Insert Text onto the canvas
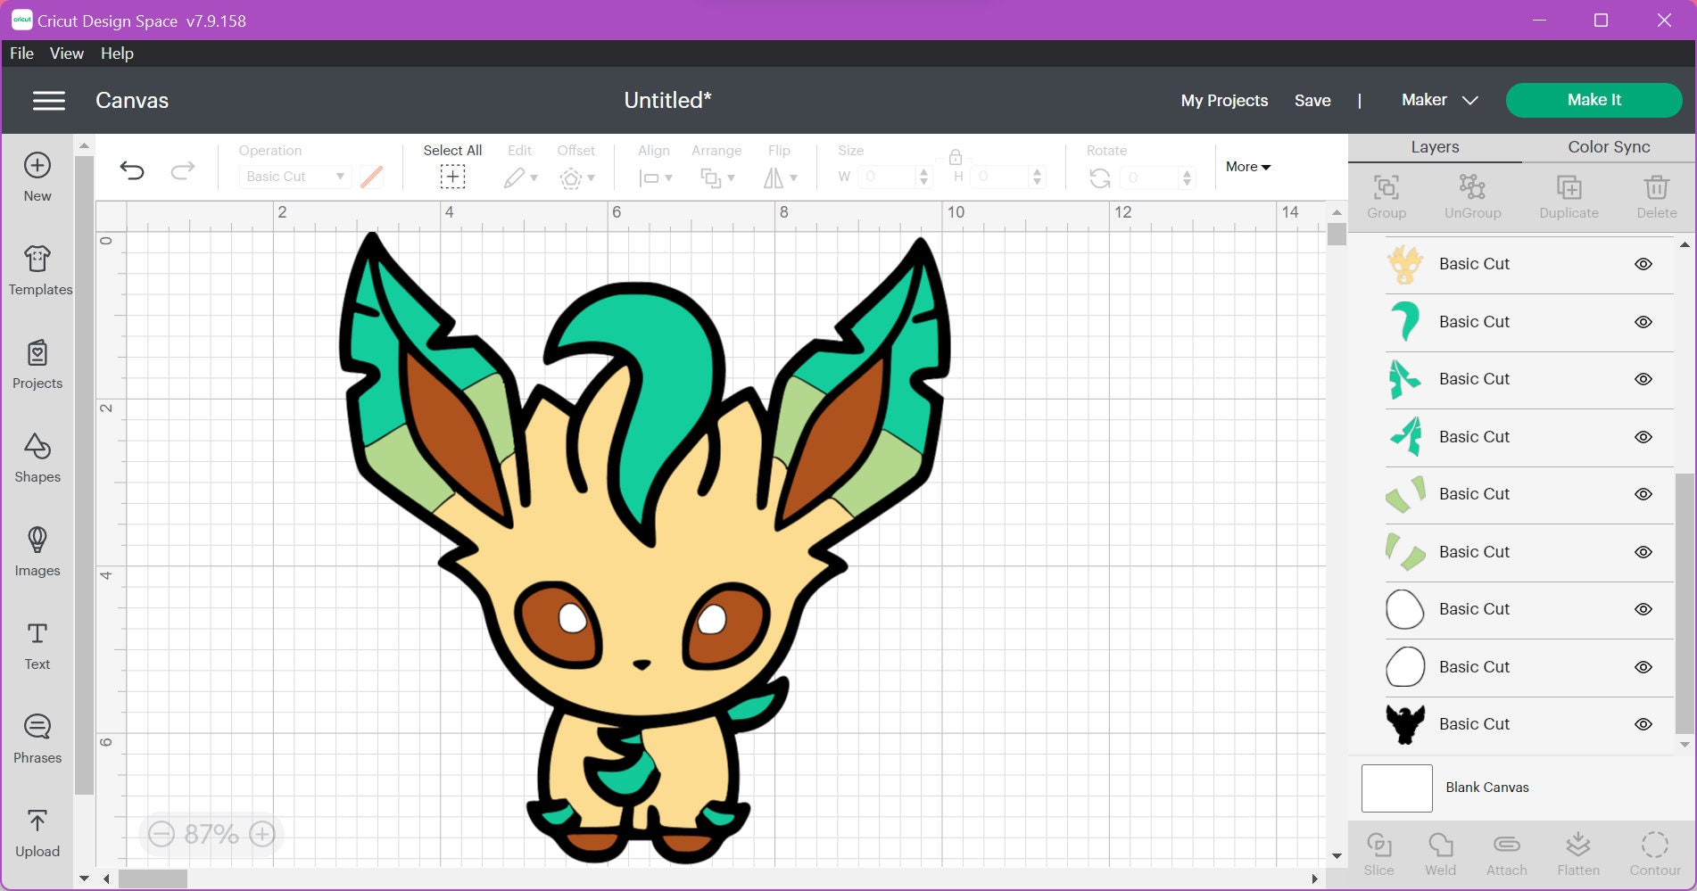This screenshot has width=1697, height=891. pos(37,645)
